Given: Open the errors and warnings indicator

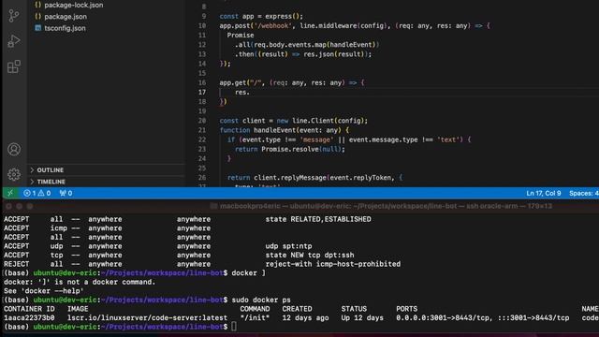Looking at the screenshot, I should coord(37,194).
